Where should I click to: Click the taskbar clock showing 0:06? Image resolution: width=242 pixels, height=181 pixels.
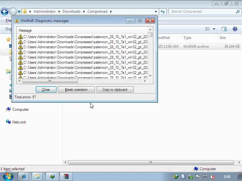click(227, 177)
